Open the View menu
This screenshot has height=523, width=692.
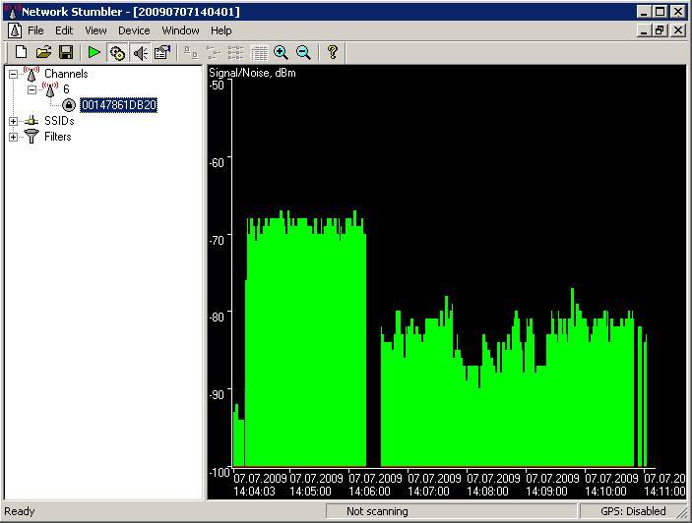point(95,30)
